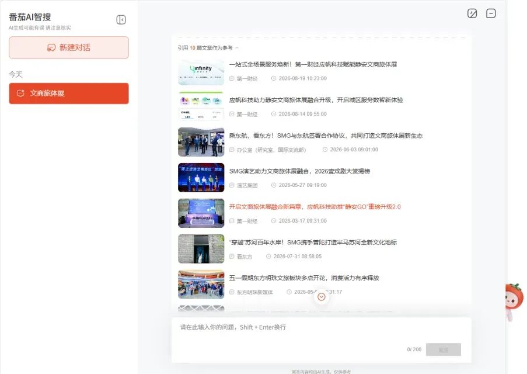Click thumbnail of the 半马苏河 article
Image resolution: width=527 pixels, height=374 pixels.
click(x=201, y=249)
